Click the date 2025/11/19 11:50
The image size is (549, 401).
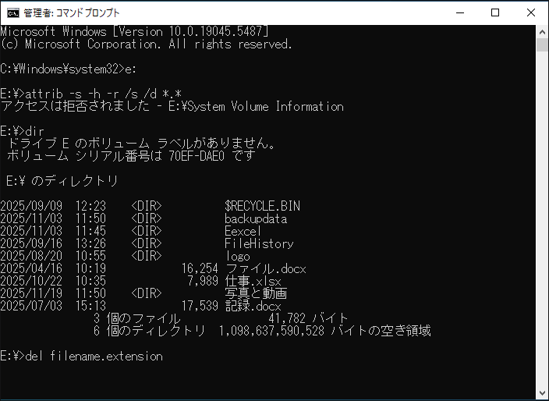tap(53, 293)
